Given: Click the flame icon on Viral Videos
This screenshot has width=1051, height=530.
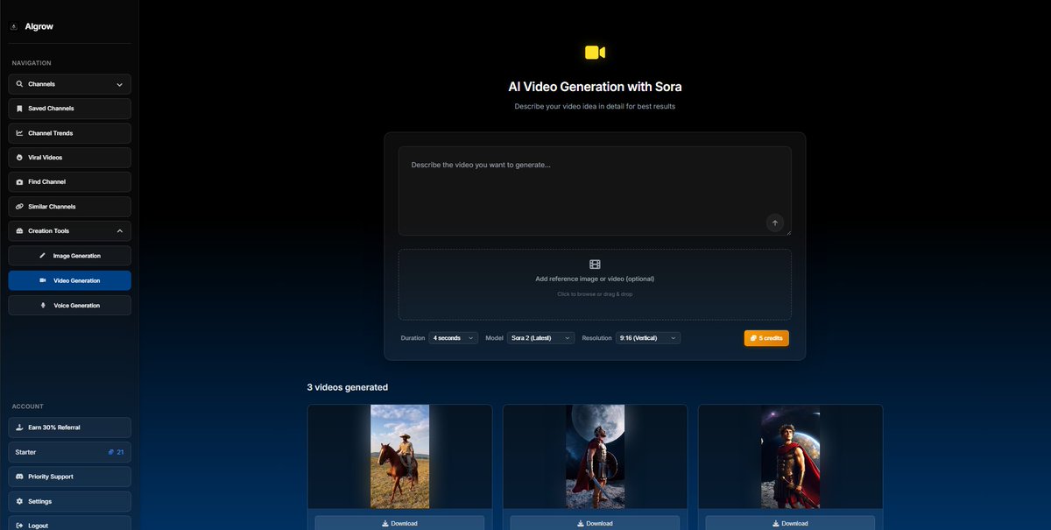Looking at the screenshot, I should point(19,158).
